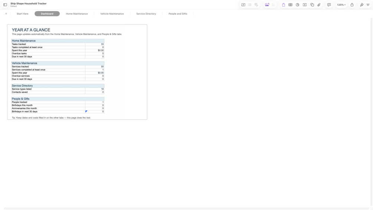Open the 125% zoom dropdown
The image size is (373, 210).
tap(341, 5)
